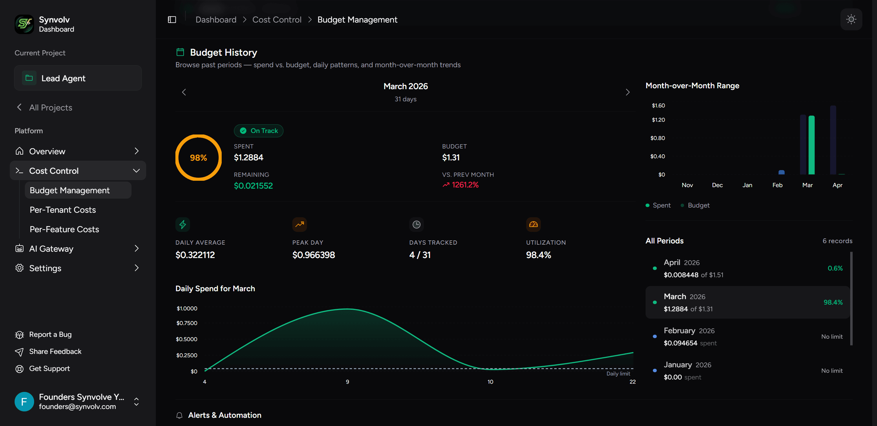This screenshot has width=877, height=426.
Task: Toggle the light theme sun switch
Action: (851, 19)
